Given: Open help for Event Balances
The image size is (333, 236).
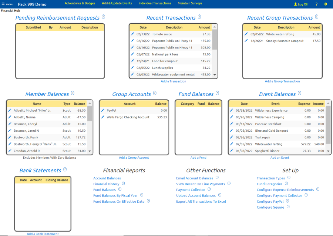Looking at the screenshot, I should tap(299, 93).
